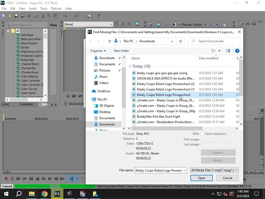Open the Tools menu
The image size is (265, 199).
pos(43,9)
